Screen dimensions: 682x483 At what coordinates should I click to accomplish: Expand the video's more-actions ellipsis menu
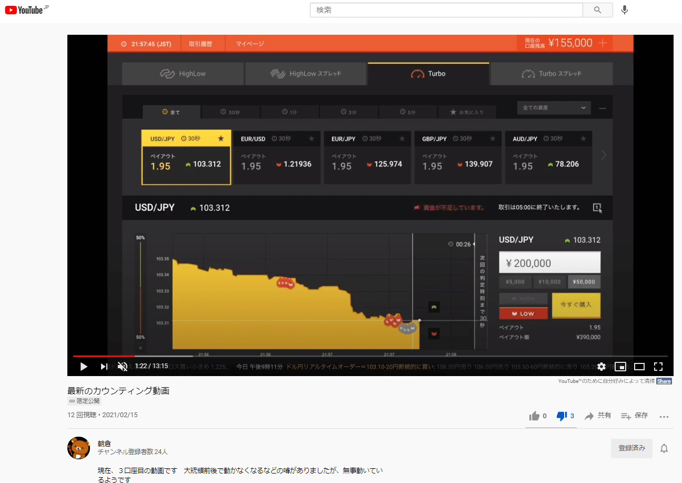tap(664, 416)
